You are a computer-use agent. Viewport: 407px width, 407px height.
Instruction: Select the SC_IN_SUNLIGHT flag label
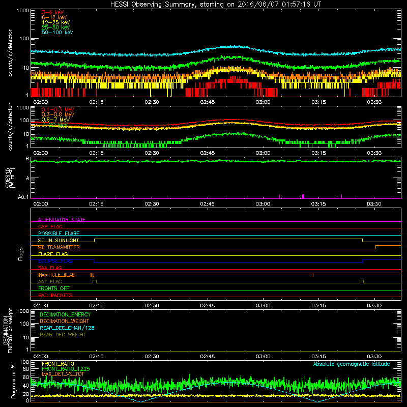[x=59, y=240]
